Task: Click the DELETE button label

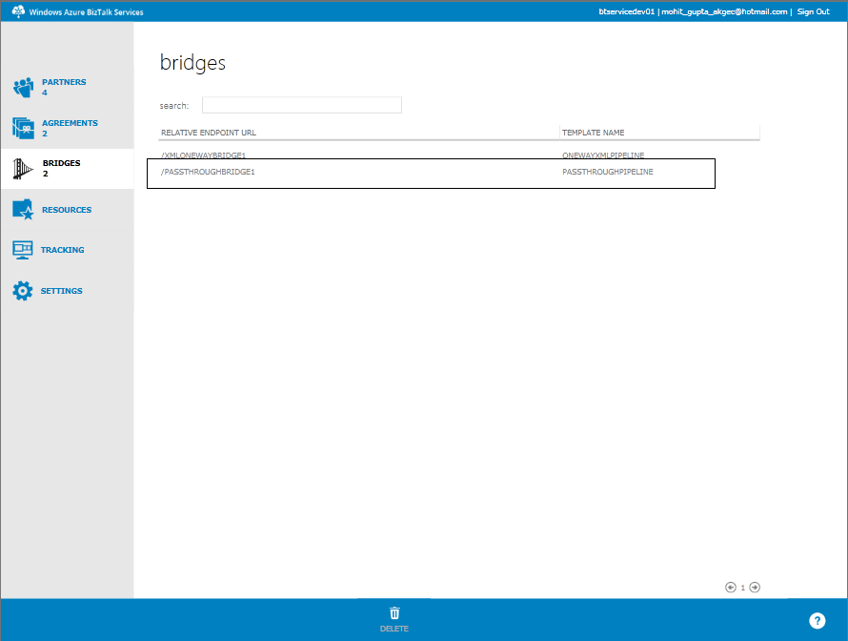Action: click(x=394, y=629)
